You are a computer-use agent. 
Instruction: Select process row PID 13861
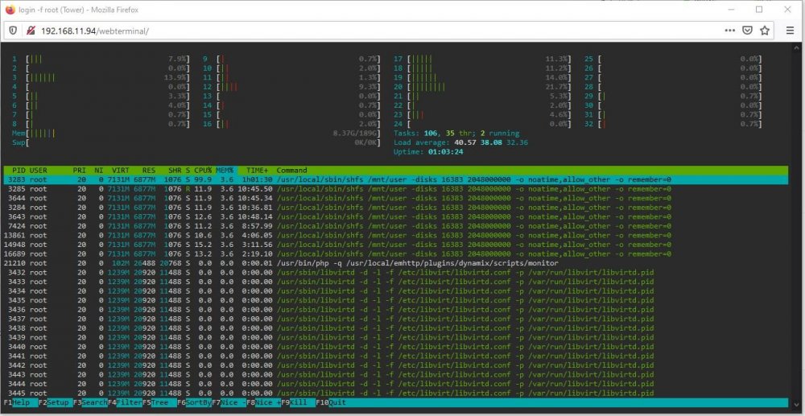tap(396, 236)
